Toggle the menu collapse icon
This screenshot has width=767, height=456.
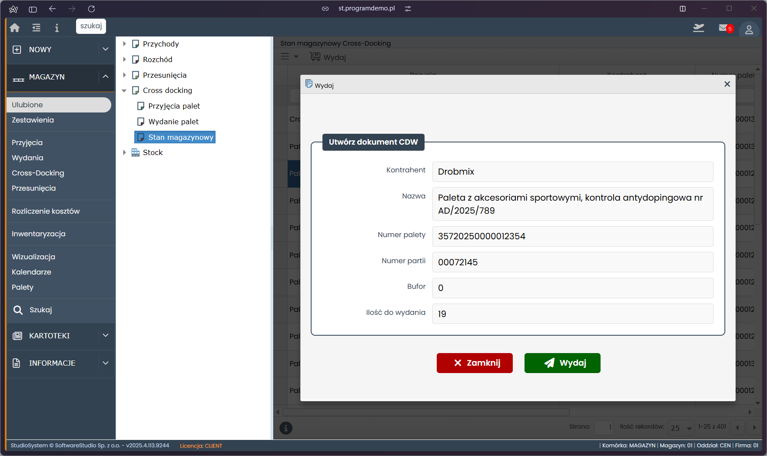(37, 28)
